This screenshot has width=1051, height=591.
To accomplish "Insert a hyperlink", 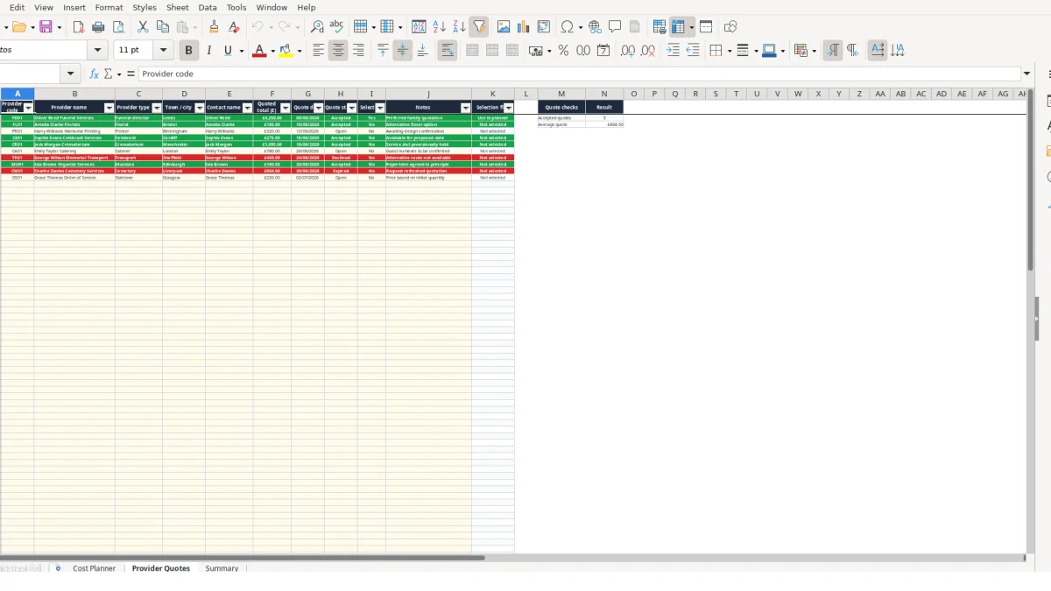I will pyautogui.click(x=595, y=27).
